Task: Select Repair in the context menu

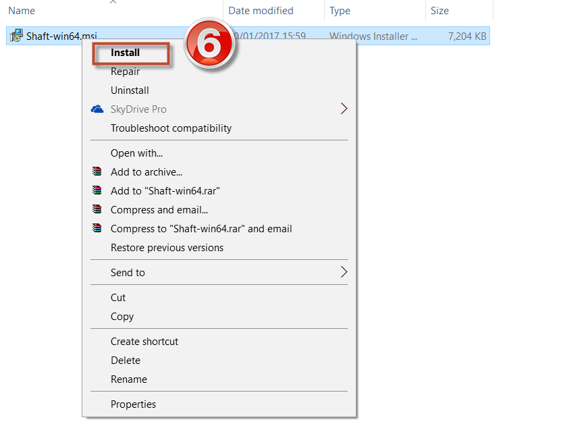Action: pyautogui.click(x=126, y=72)
